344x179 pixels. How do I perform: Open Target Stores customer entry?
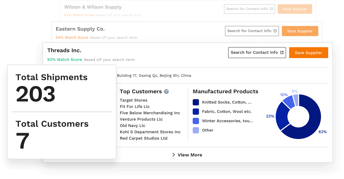tap(133, 100)
